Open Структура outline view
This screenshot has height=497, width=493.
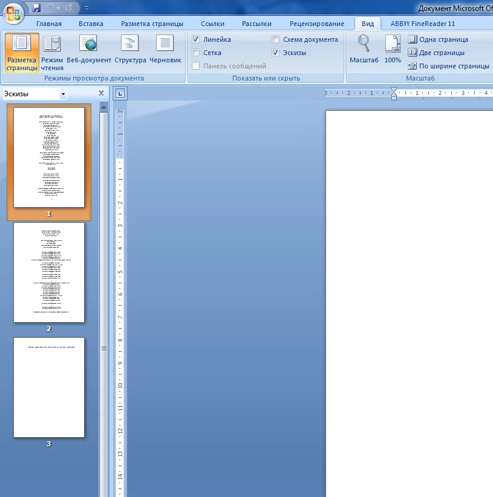pos(130,51)
